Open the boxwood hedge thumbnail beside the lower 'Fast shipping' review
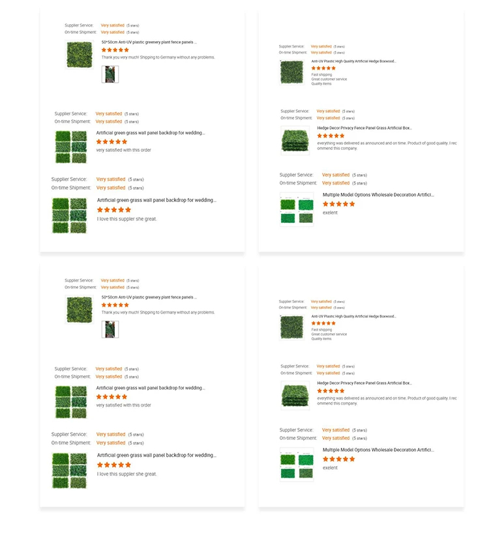The height and width of the screenshot is (537, 489). coord(292,327)
